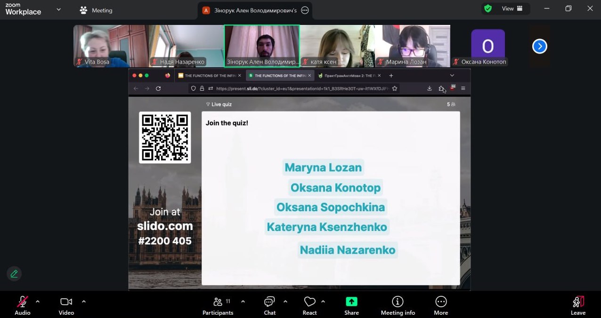Click the red extension badge icon
Screen dimensions: 601x318
453,88
